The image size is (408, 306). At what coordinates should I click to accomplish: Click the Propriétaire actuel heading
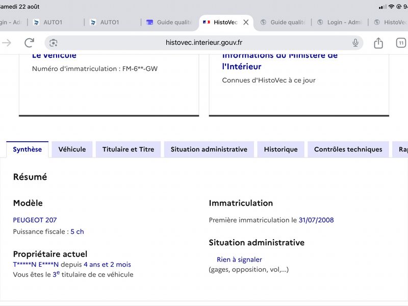click(50, 254)
